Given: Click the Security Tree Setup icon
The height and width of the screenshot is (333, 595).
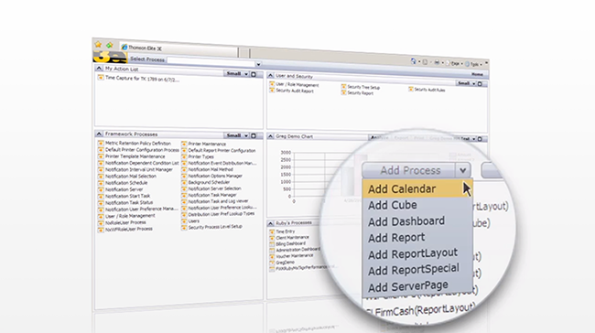Looking at the screenshot, I should tap(343, 87).
